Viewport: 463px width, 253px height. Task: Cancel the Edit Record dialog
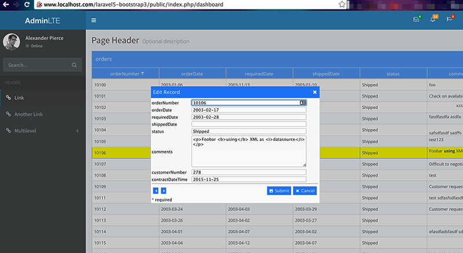[305, 191]
